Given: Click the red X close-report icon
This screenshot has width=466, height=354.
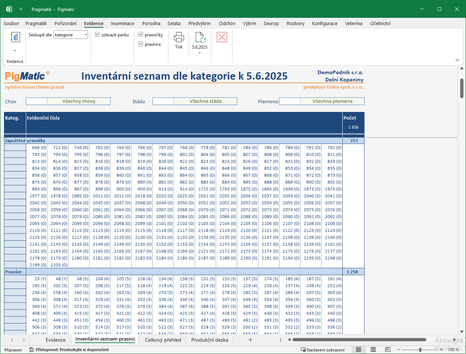Looking at the screenshot, I should [x=222, y=37].
